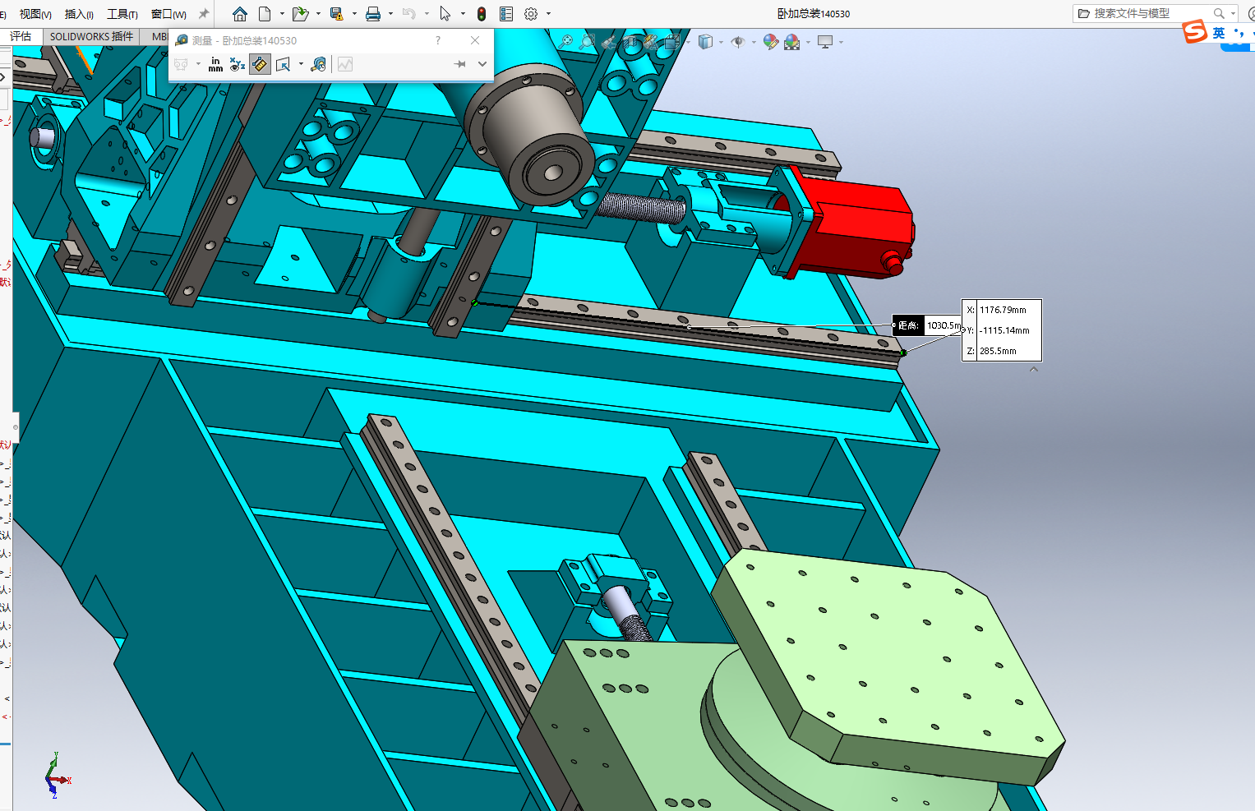1255x811 pixels.
Task: Click the search magnifier icon in search box
Action: pos(1219,13)
